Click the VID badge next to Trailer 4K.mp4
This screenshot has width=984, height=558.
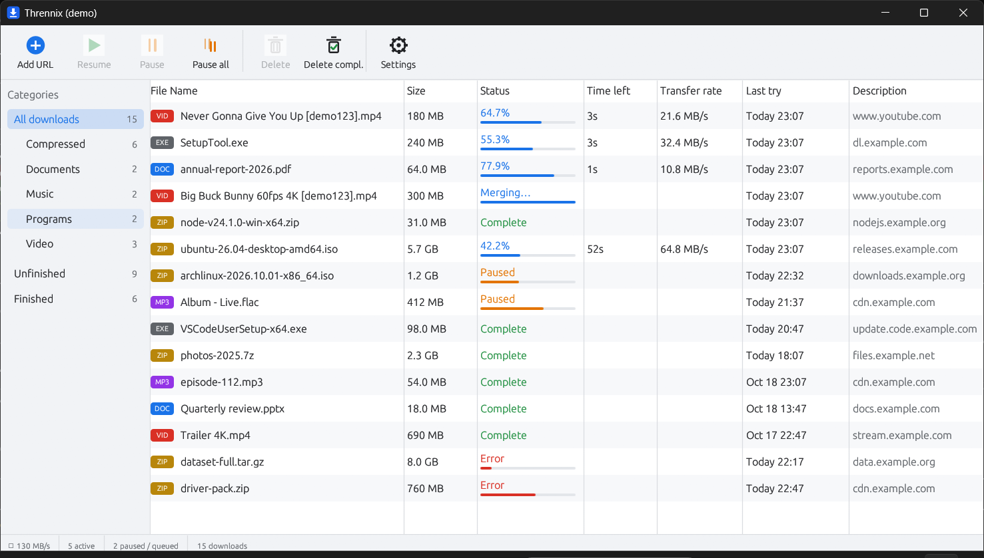pos(162,436)
